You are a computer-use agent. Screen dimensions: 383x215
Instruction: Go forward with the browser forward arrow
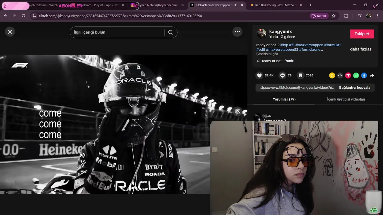(x=14, y=16)
